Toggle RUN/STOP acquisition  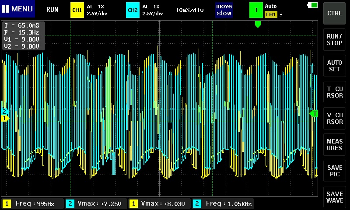[x=335, y=40]
